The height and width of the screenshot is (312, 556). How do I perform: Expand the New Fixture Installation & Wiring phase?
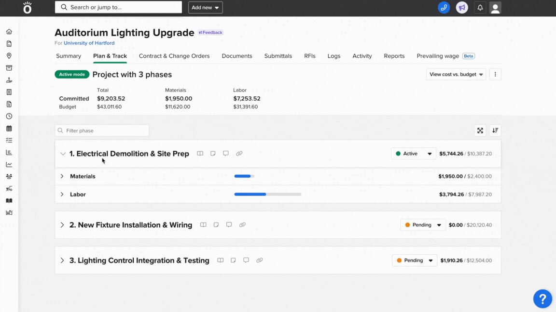tap(62, 225)
